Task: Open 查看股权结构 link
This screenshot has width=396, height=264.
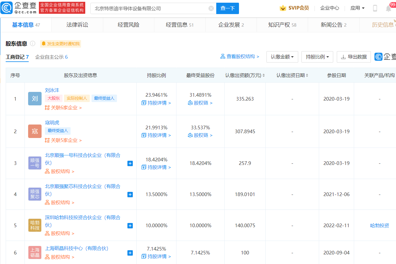Action: tap(240, 57)
